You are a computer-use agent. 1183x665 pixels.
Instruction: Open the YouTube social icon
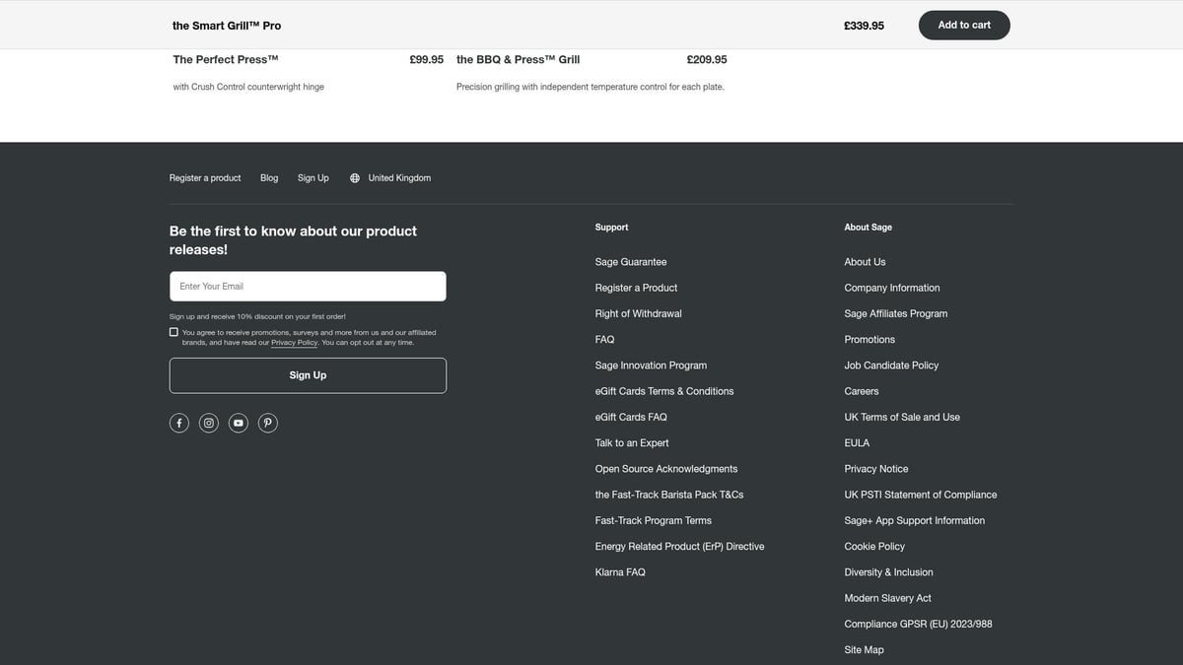coord(239,423)
